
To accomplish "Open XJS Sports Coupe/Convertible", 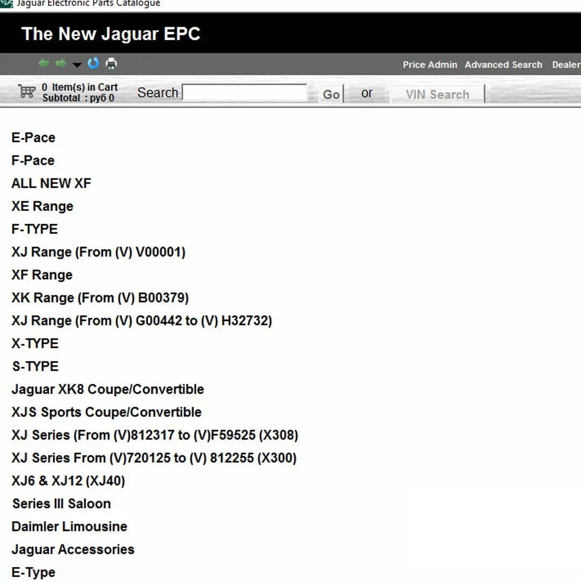I will pyautogui.click(x=107, y=413).
